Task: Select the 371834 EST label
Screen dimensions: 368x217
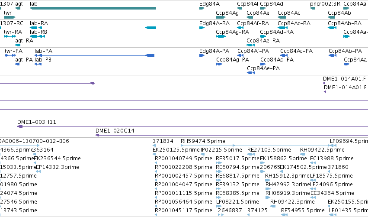Action: (163, 141)
